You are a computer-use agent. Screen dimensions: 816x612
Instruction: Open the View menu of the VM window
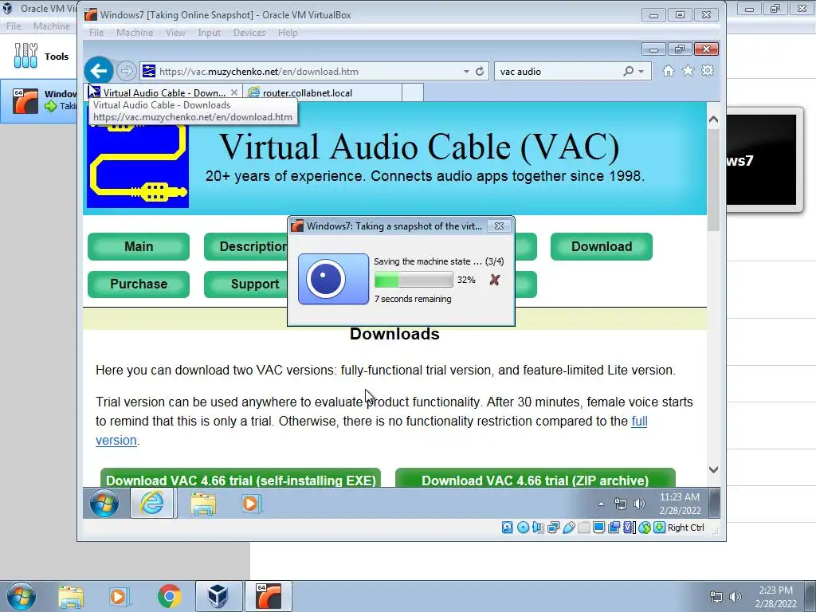[175, 32]
